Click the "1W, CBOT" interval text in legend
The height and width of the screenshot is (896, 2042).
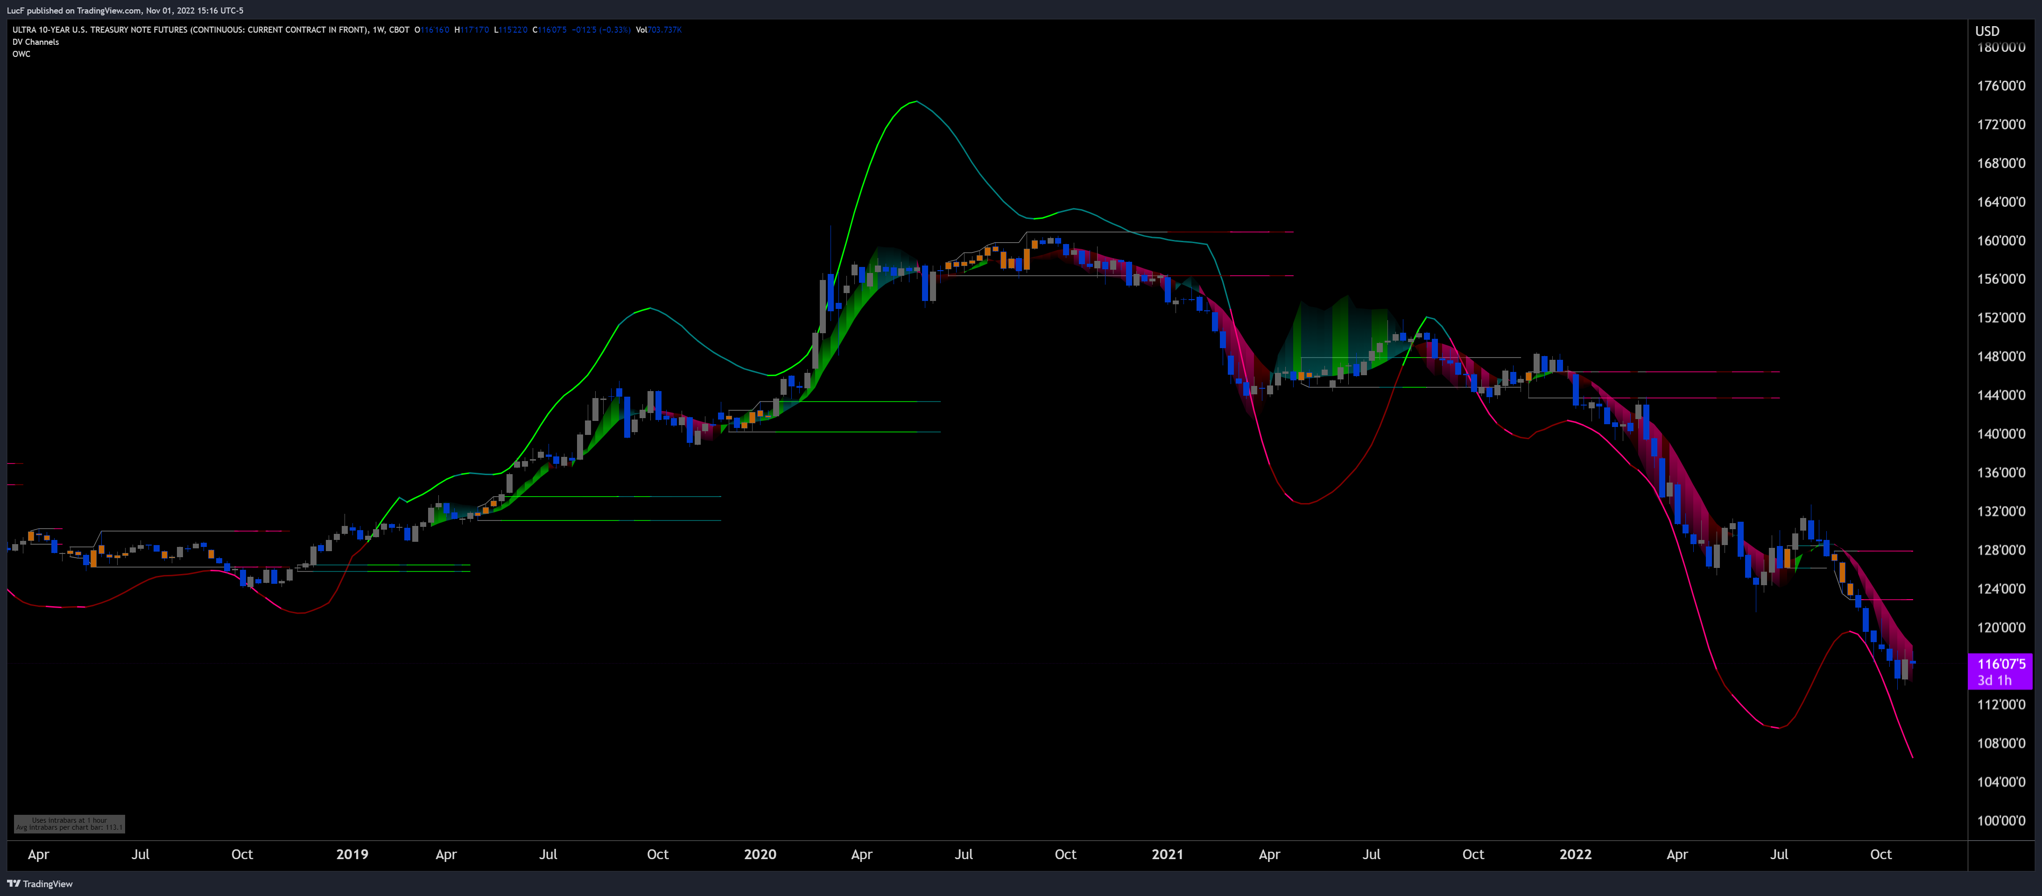pyautogui.click(x=391, y=30)
